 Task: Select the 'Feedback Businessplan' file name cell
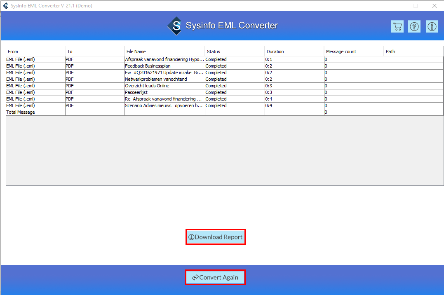[165, 66]
